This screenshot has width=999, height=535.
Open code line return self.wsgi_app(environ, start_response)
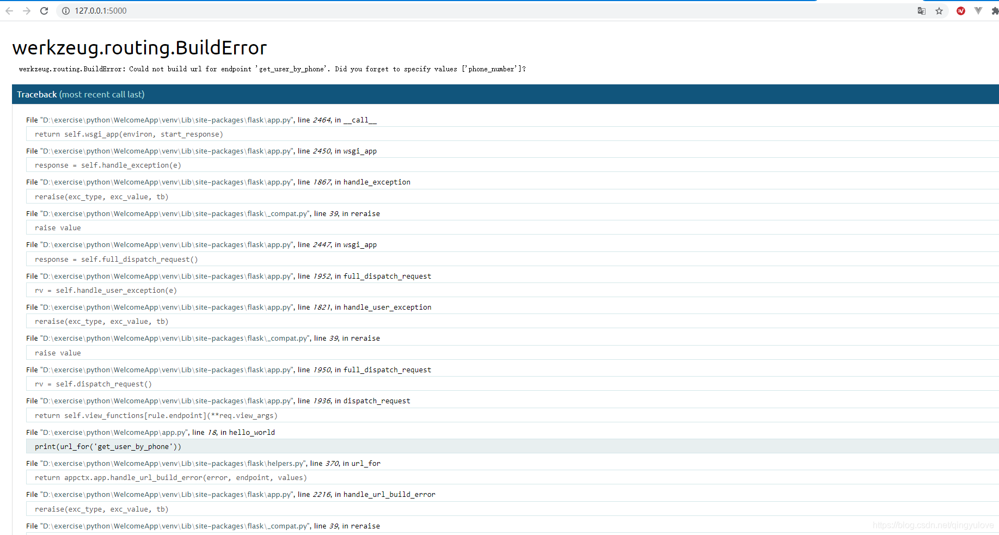tap(512, 134)
